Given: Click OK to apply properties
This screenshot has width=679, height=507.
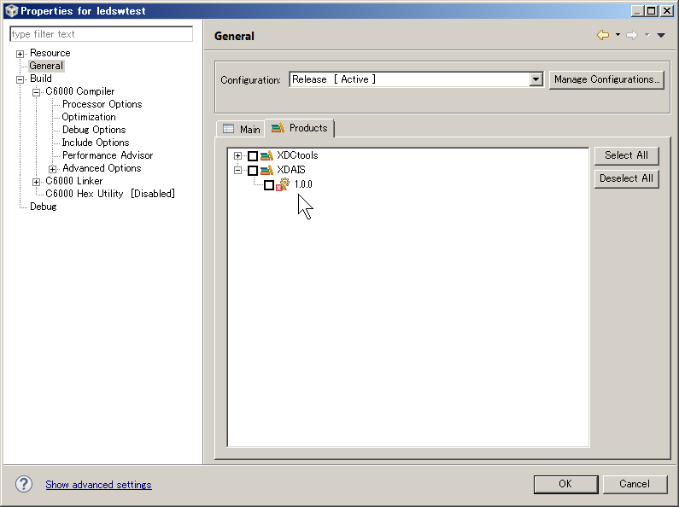Looking at the screenshot, I should 565,484.
